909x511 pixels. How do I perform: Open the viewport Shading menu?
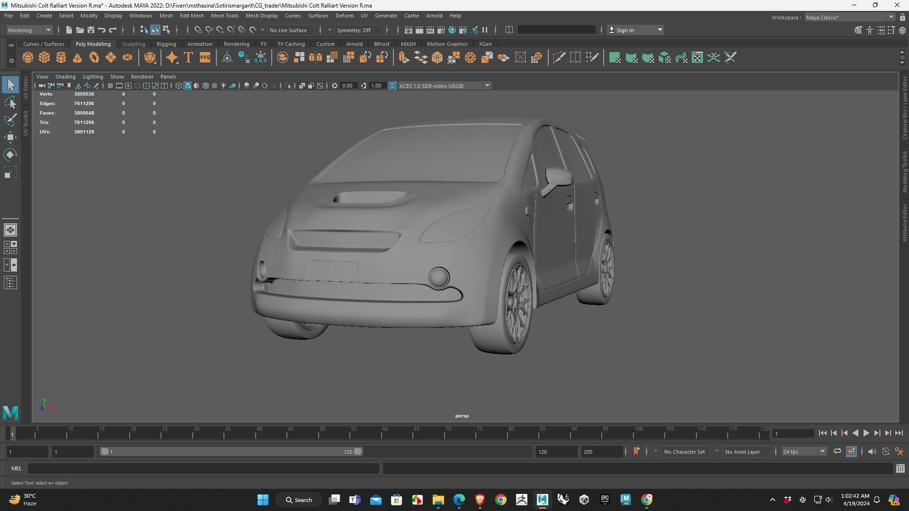[x=65, y=77]
